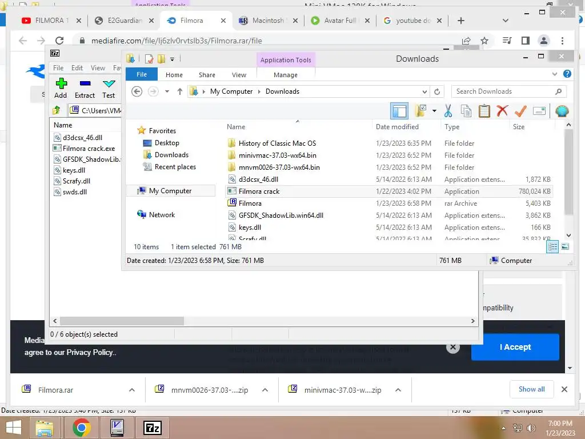Screen dimensions: 585x439
Task: Select swds.dll in 7-Zip list
Action: pyautogui.click(x=71, y=192)
